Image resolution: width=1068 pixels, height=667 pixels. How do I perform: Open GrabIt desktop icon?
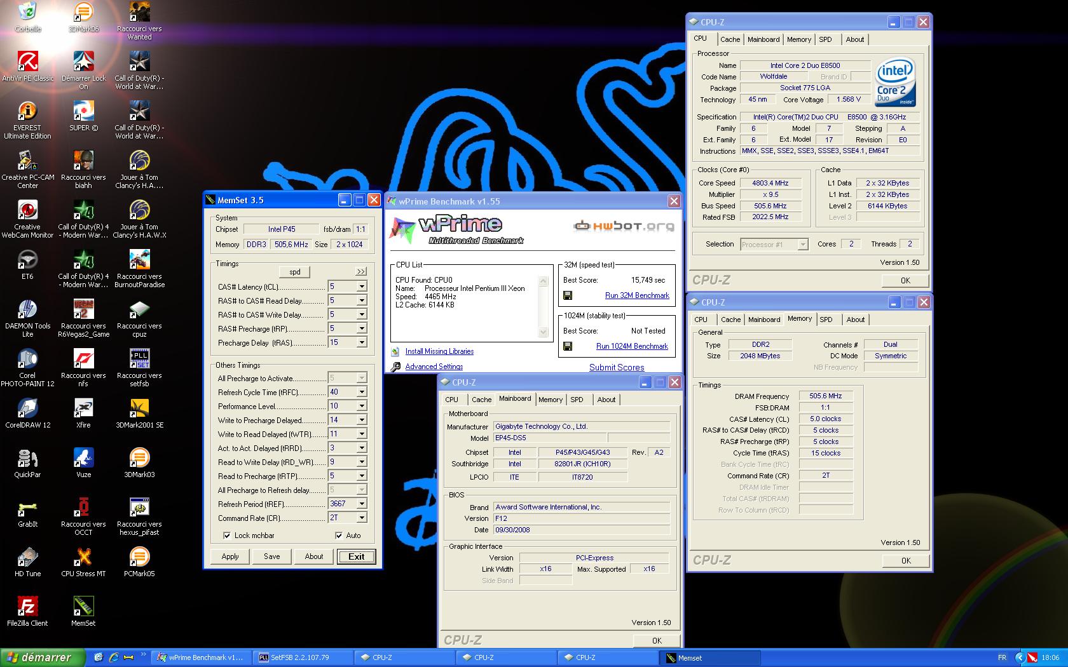click(x=27, y=512)
